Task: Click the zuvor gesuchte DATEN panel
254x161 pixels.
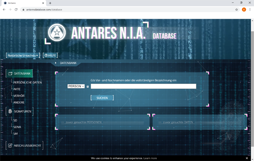Action: (x=200, y=122)
